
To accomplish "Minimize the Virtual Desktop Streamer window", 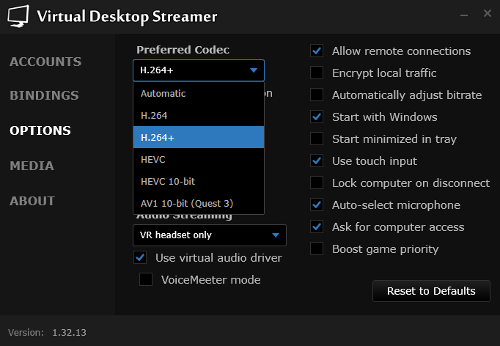I will (x=464, y=15).
